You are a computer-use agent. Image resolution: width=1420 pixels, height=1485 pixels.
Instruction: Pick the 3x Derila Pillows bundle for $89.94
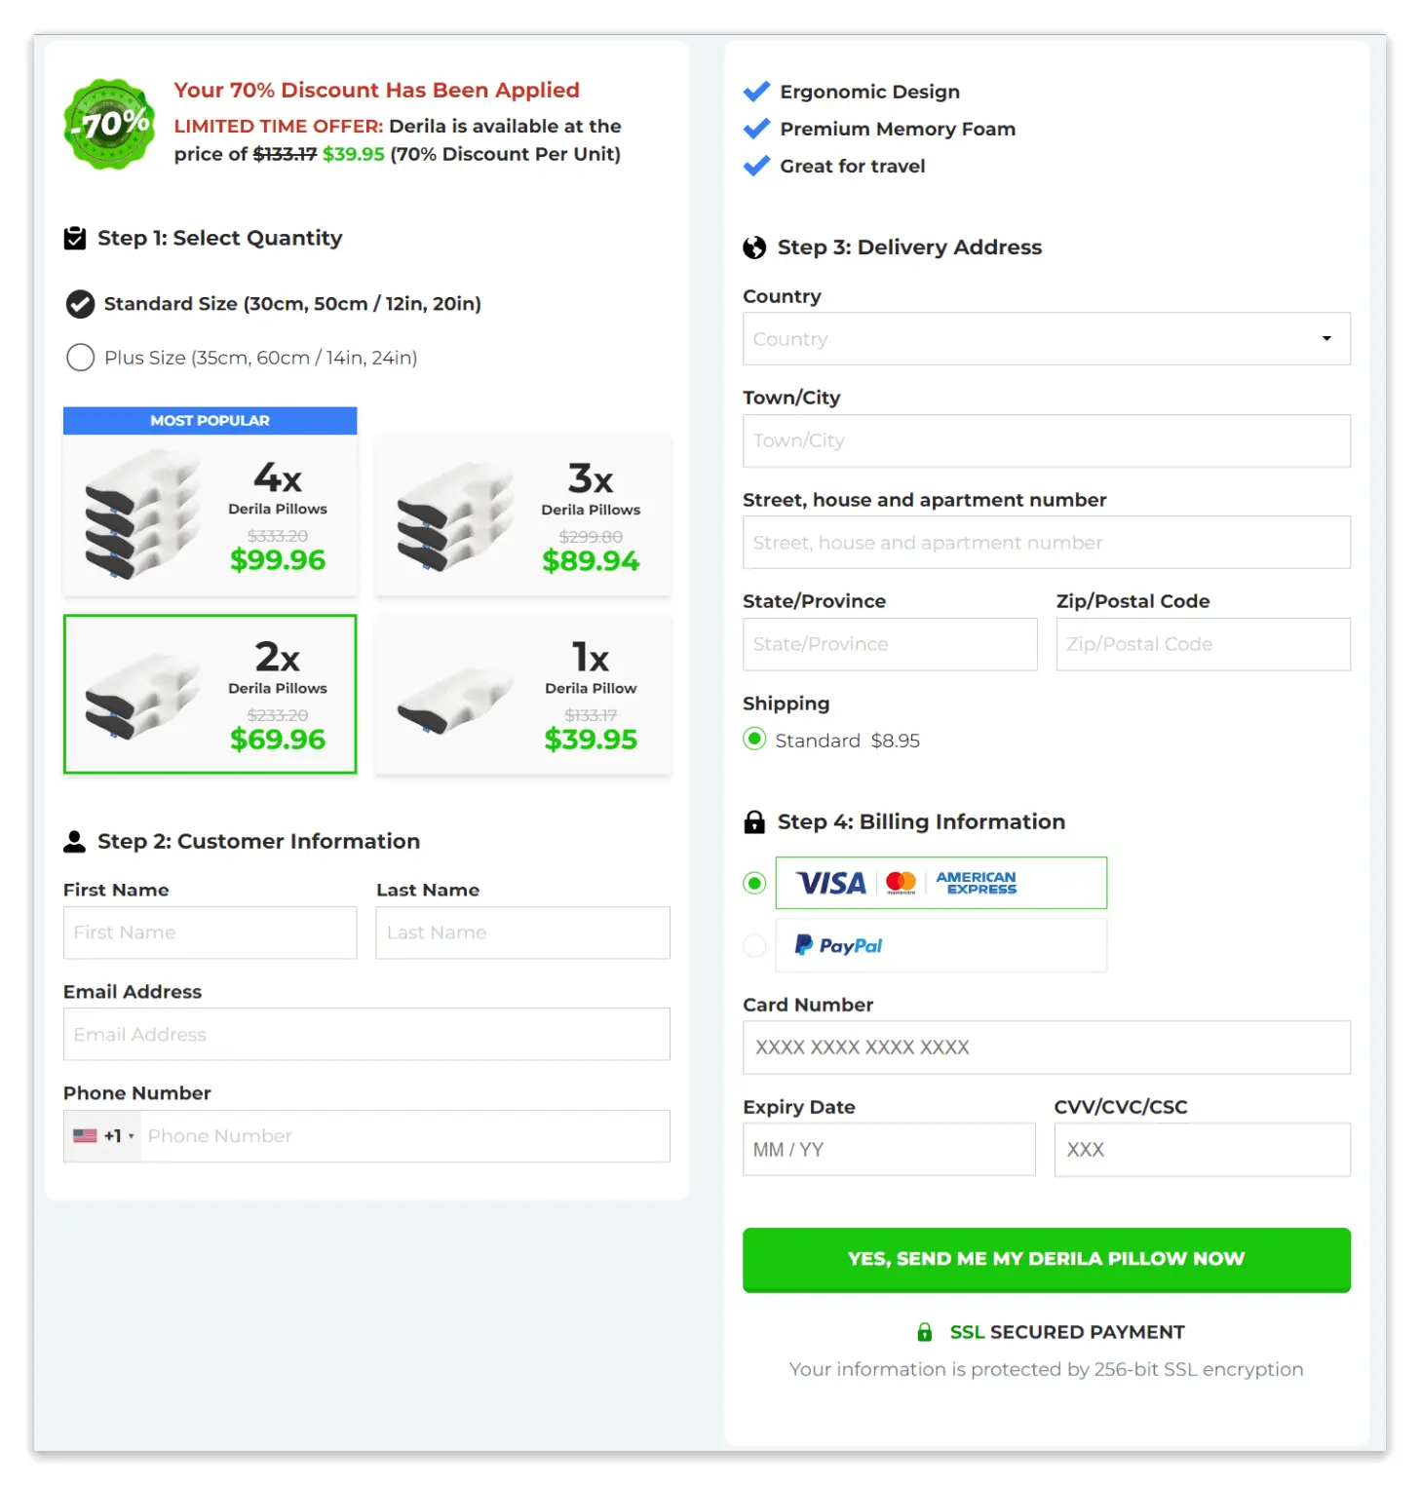pyautogui.click(x=523, y=515)
